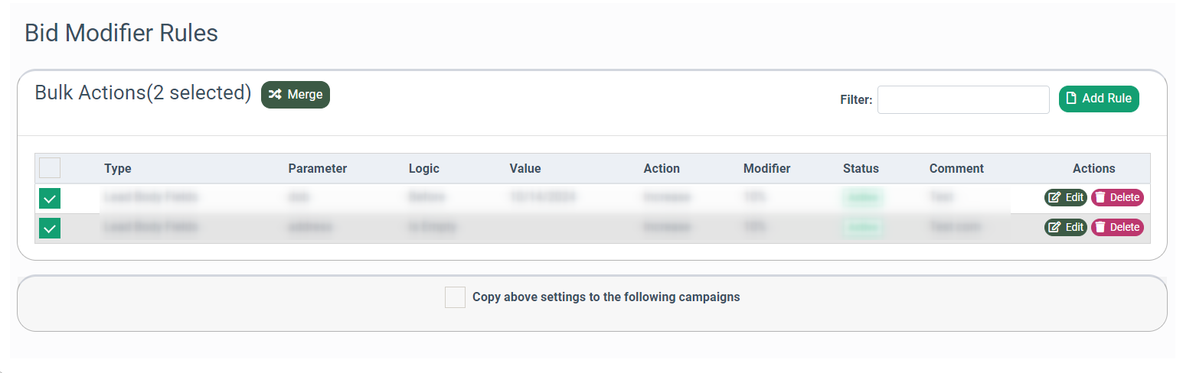Delete the first rule row
Screen dimensions: 1183x373
(x=1116, y=197)
